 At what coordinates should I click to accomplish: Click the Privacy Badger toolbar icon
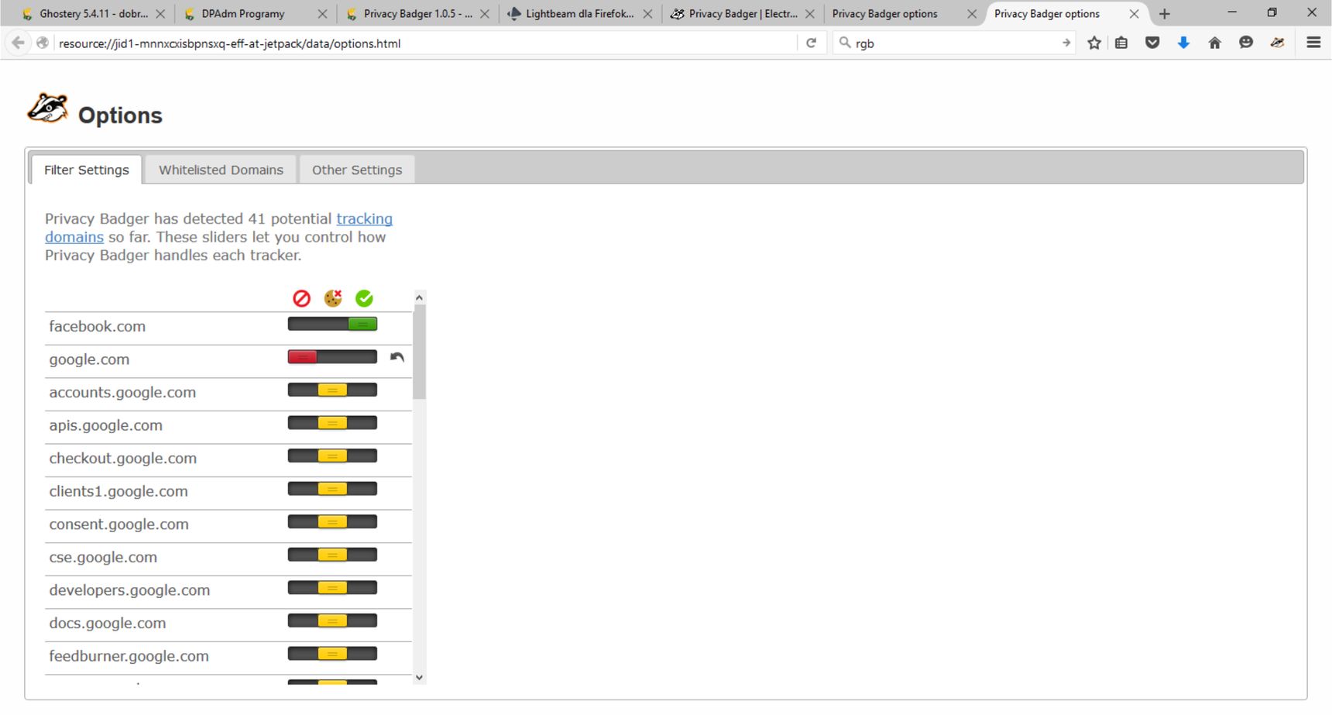coord(1277,43)
